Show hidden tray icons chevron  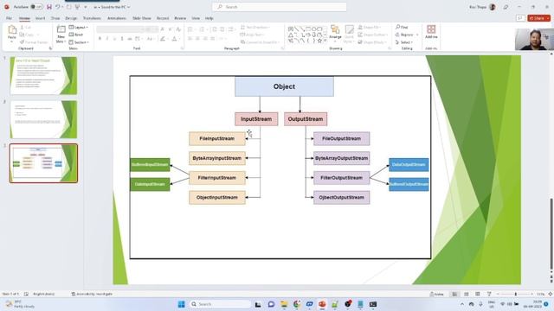pyautogui.click(x=462, y=304)
